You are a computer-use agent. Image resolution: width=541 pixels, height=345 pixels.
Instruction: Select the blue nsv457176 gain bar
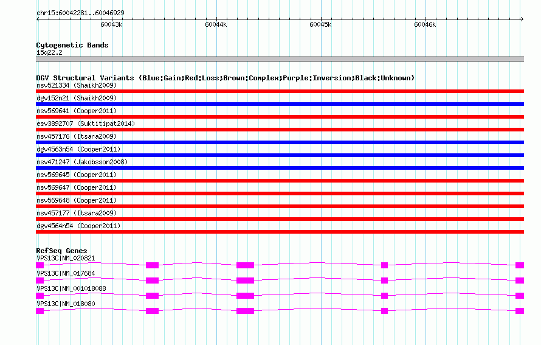280,142
